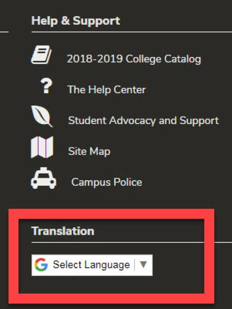Click the line beneath Translation heading
Viewport: 232px width, 309px height.
(x=132, y=242)
